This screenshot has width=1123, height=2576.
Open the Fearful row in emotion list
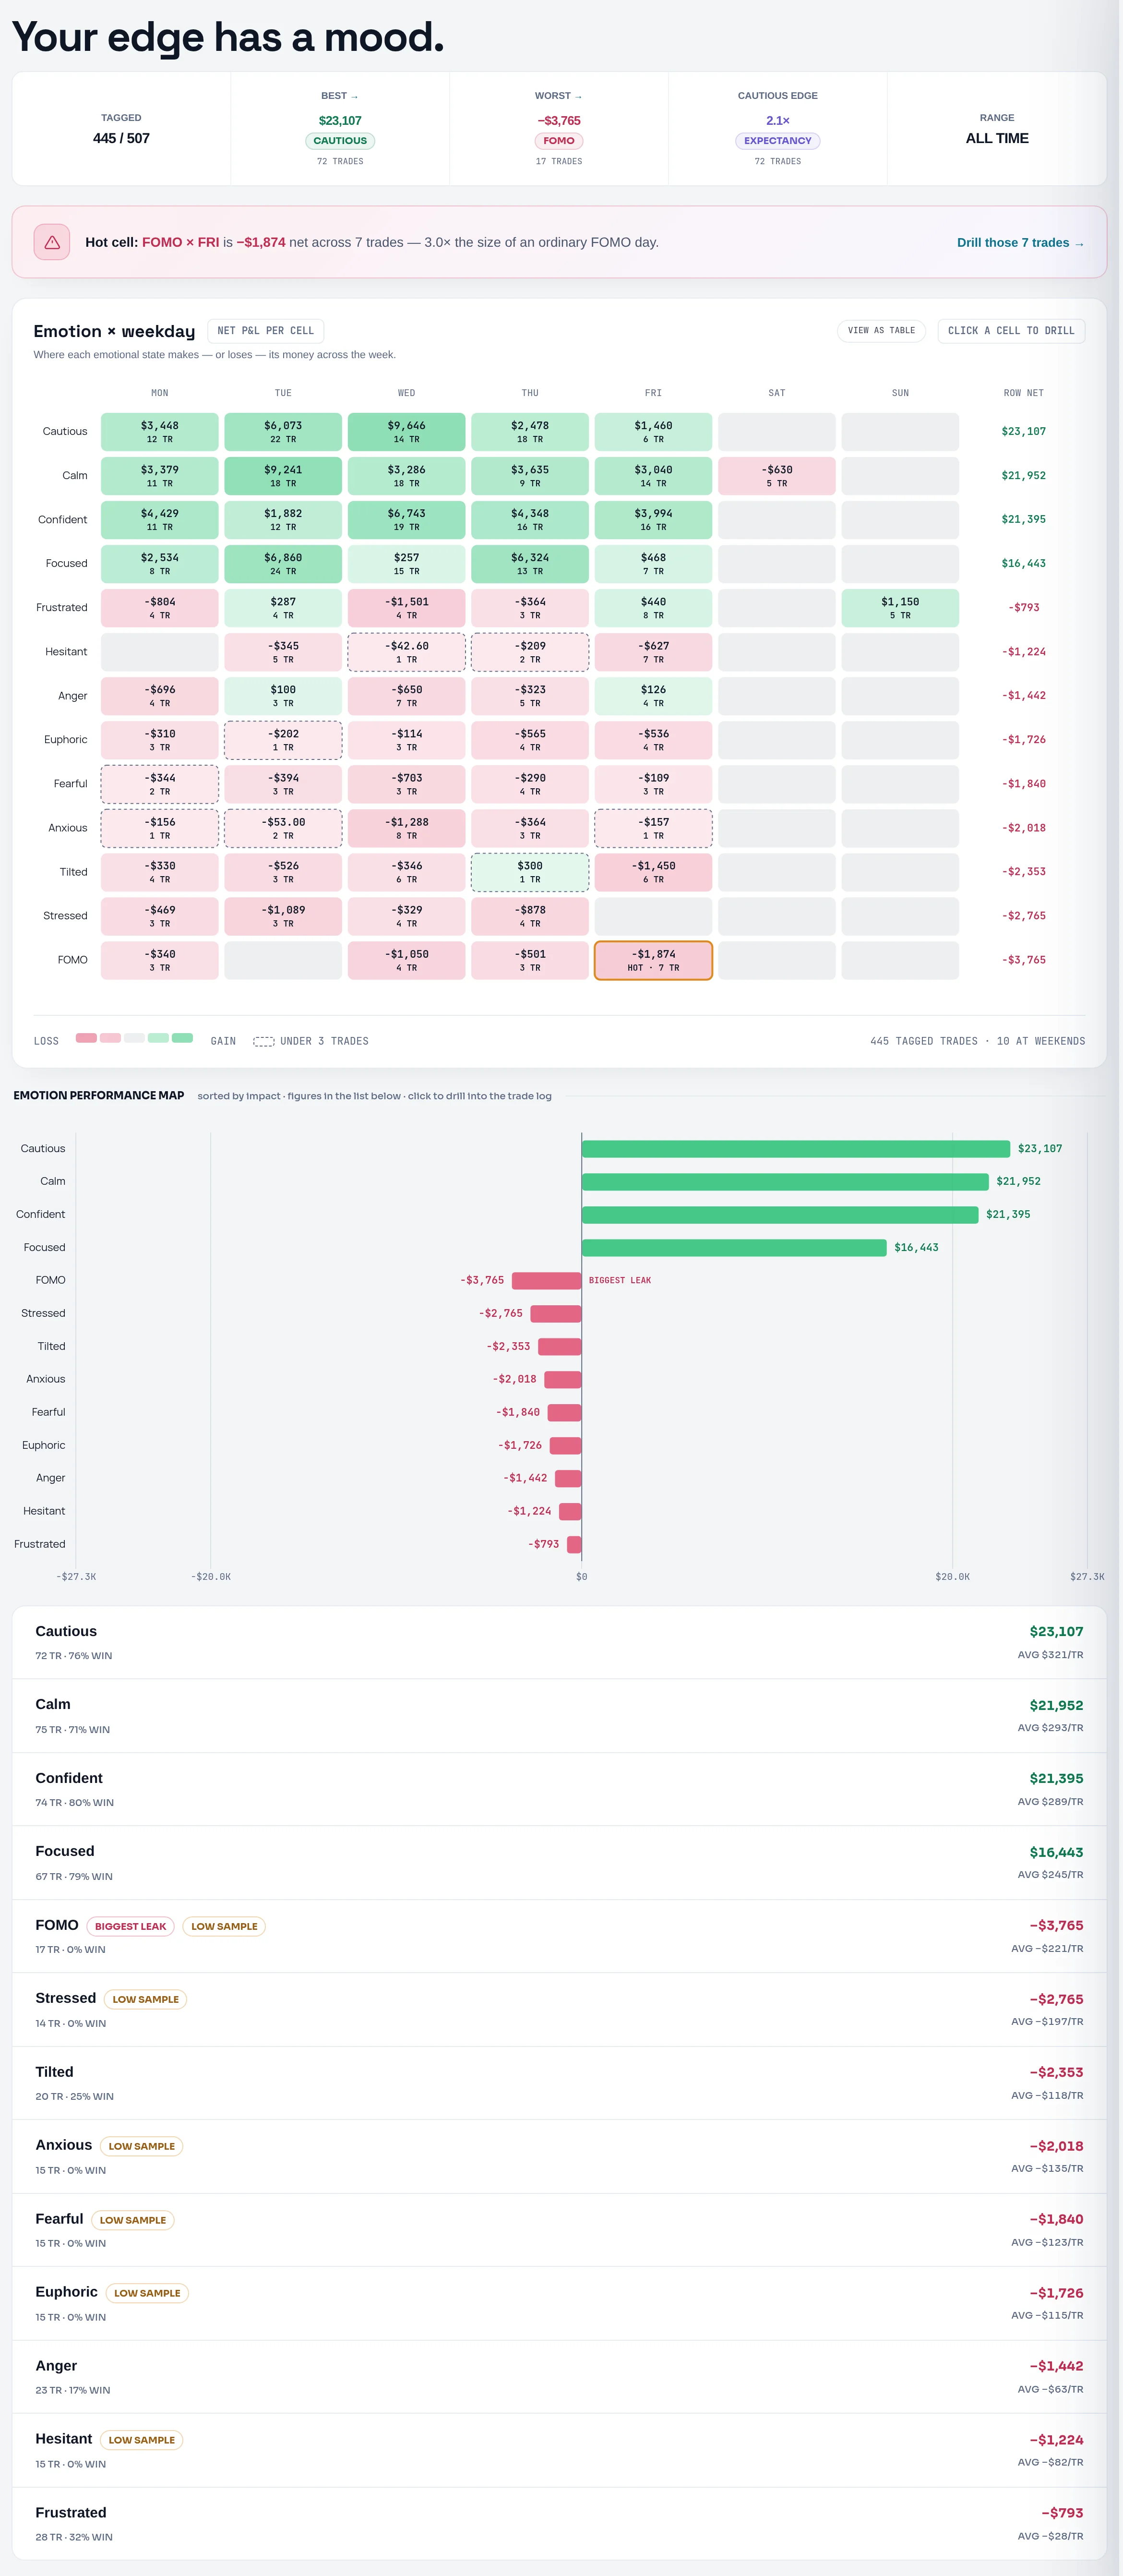tap(559, 2230)
